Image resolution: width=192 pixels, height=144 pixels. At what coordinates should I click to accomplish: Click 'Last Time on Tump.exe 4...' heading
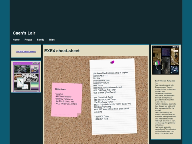165,82
